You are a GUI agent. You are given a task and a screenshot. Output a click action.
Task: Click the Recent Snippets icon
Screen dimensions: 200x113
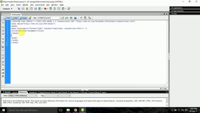coord(3,65)
